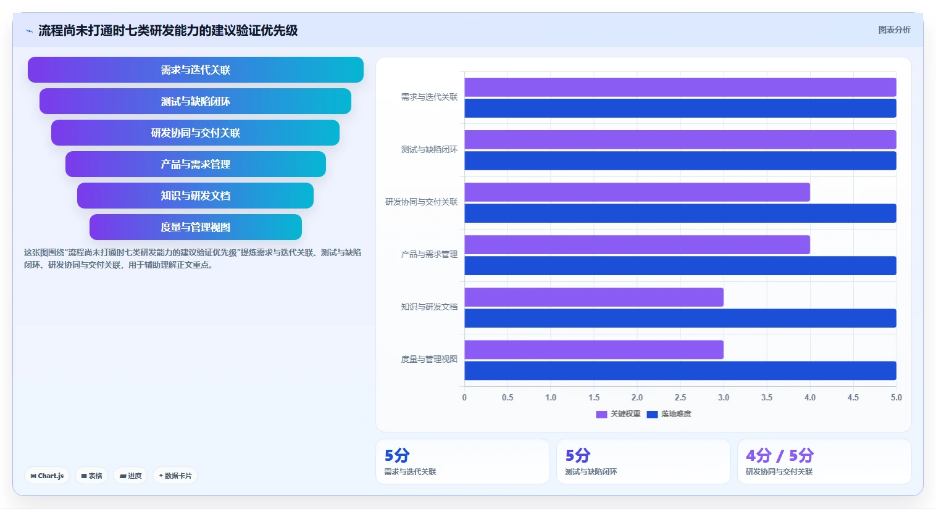Click blue 落地难度 bar for 度量与管理视图
Screen dimensions: 936x509
680,370
